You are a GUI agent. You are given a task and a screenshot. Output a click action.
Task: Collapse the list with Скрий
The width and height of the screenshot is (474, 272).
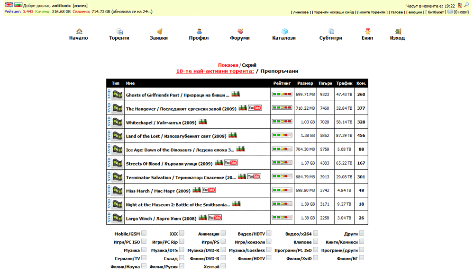pos(249,65)
